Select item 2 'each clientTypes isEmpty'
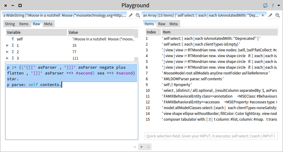 [x=211, y=44]
